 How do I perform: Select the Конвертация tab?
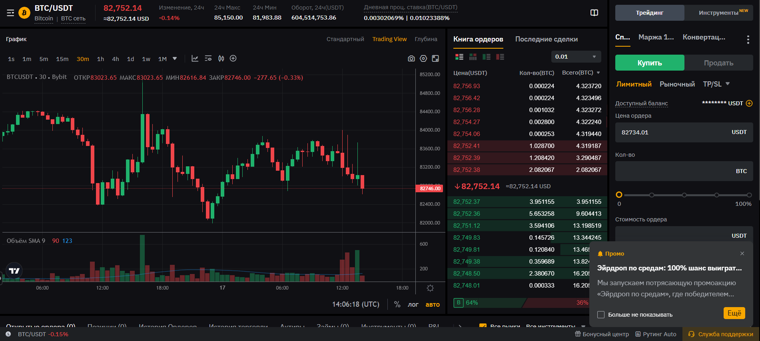point(704,37)
